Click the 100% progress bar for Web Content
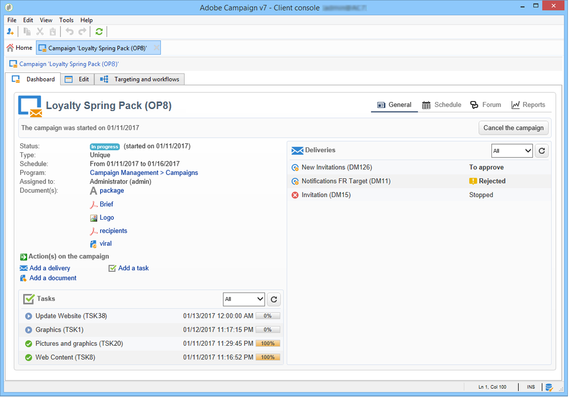 268,357
